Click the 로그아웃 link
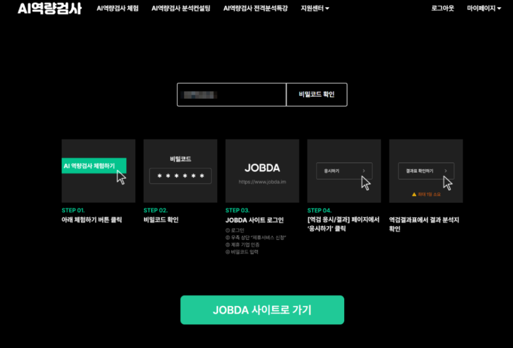This screenshot has height=348, width=513. [443, 9]
